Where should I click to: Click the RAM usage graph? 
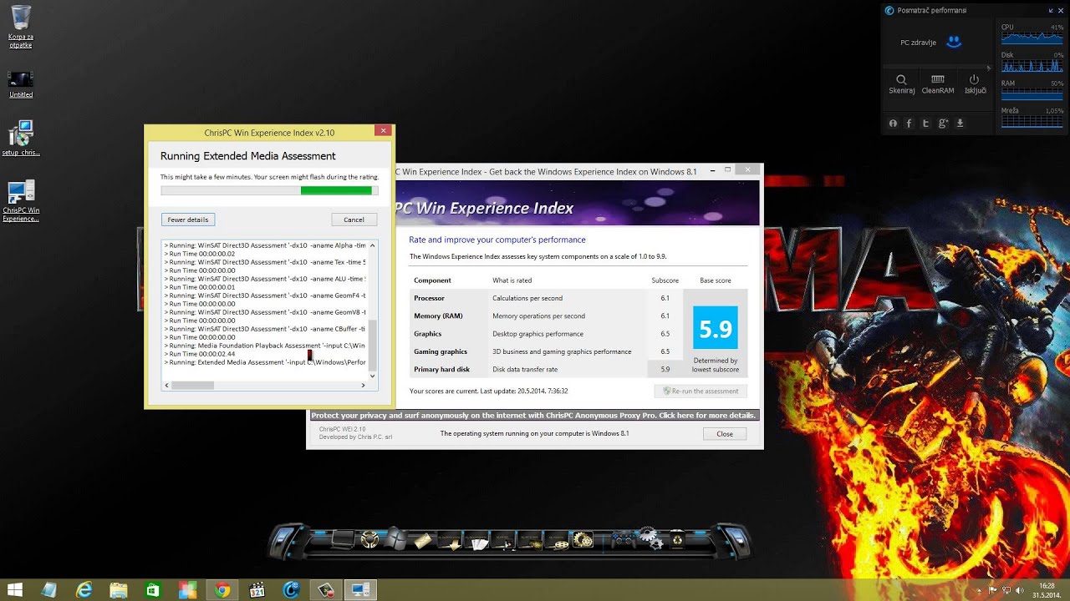(x=1032, y=93)
